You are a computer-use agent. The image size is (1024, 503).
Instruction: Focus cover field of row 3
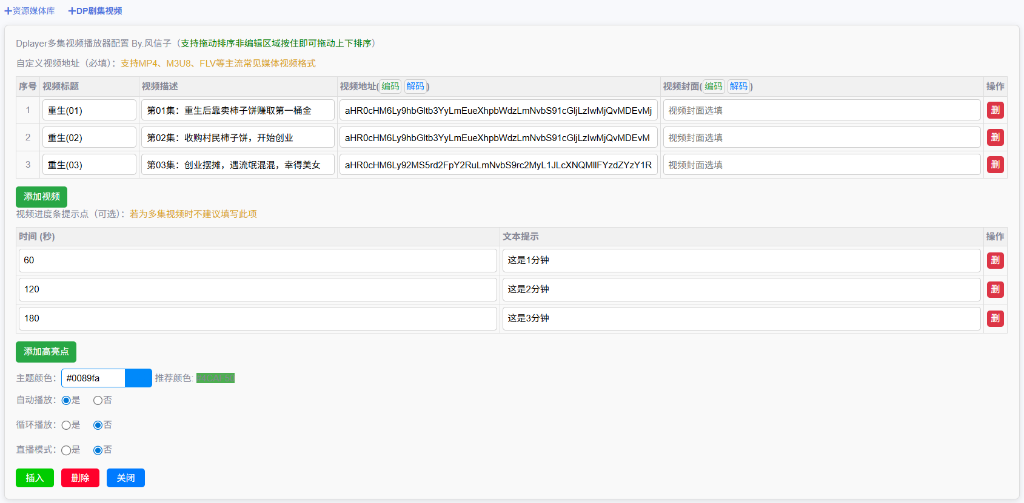822,165
